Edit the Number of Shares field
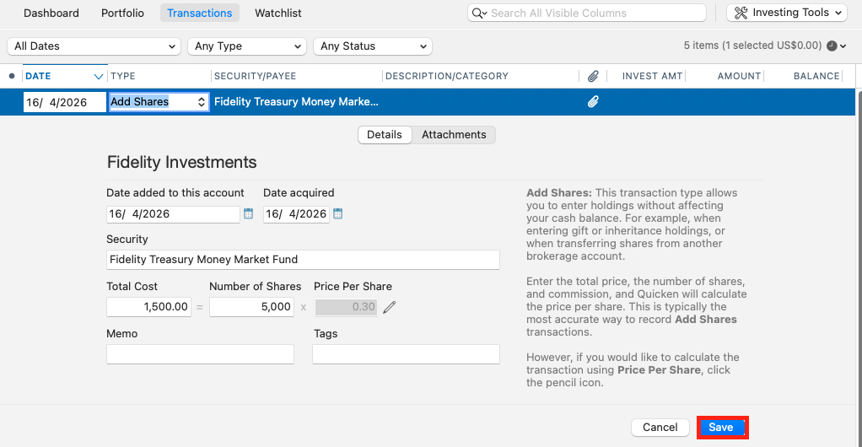The height and width of the screenshot is (447, 862). [x=252, y=307]
